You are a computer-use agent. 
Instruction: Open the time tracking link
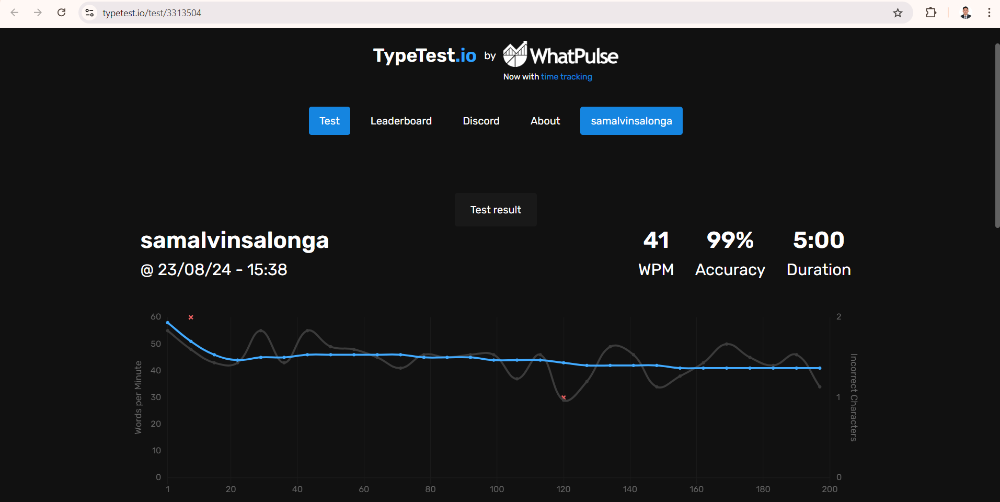pyautogui.click(x=566, y=77)
